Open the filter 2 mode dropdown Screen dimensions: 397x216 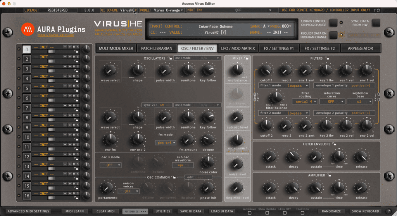[x=284, y=113]
